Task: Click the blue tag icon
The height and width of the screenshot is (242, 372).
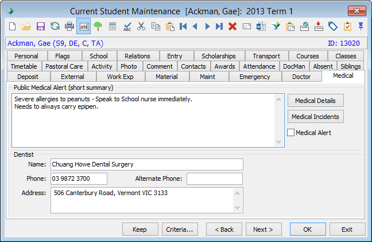Action: tap(333, 26)
